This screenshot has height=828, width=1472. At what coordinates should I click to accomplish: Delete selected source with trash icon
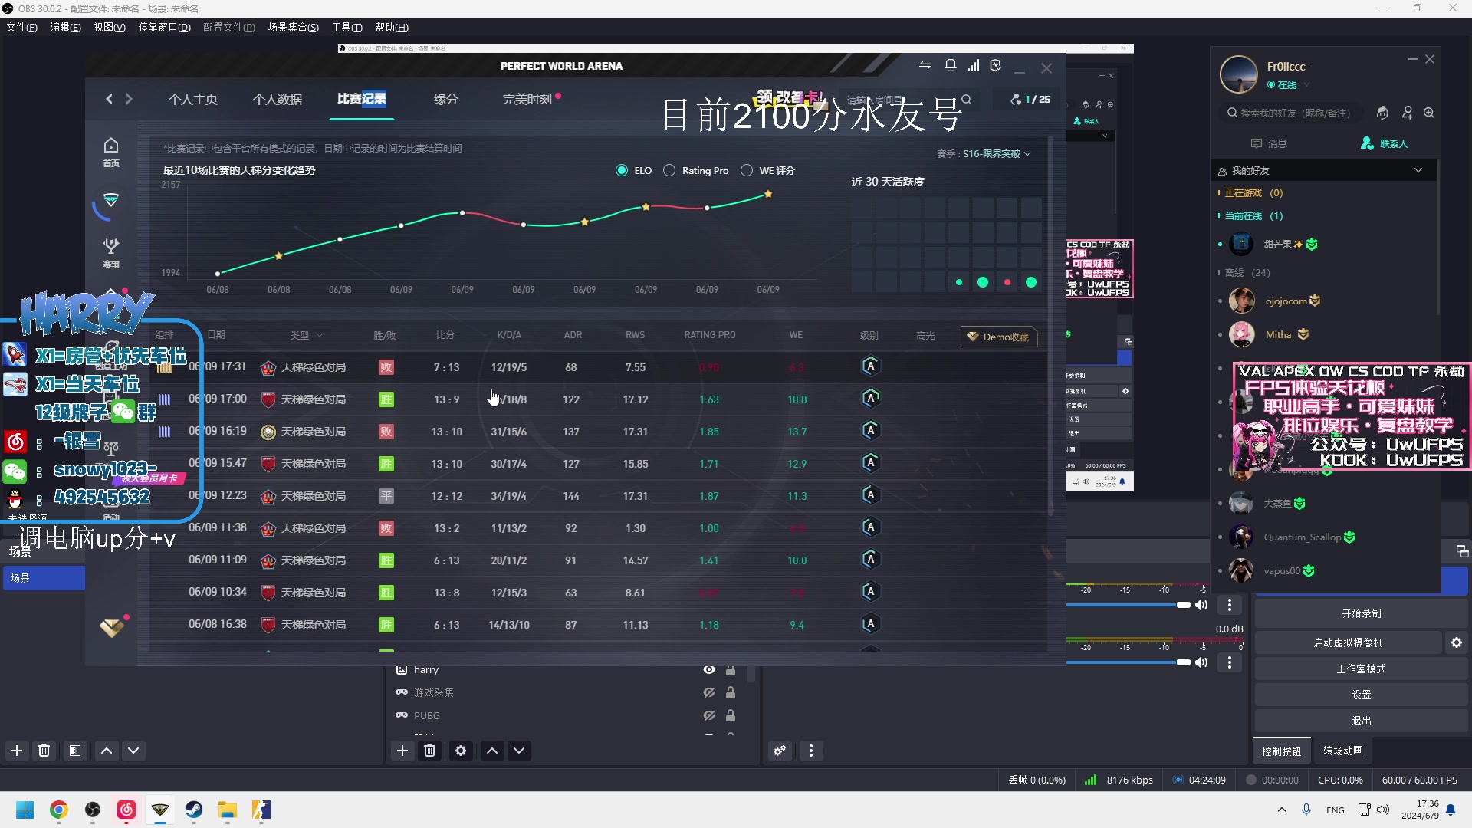pos(429,751)
